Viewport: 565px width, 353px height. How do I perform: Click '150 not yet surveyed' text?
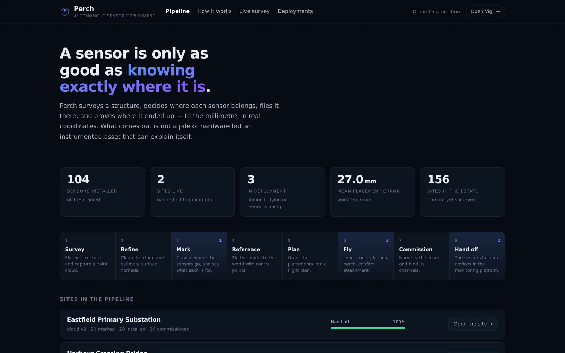[x=451, y=200]
